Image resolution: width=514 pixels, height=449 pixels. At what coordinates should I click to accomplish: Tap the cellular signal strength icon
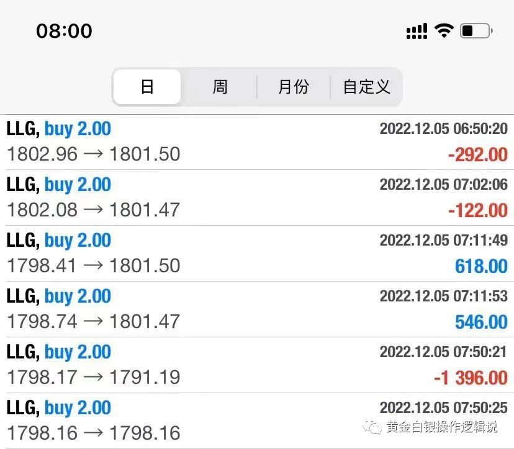tap(417, 31)
